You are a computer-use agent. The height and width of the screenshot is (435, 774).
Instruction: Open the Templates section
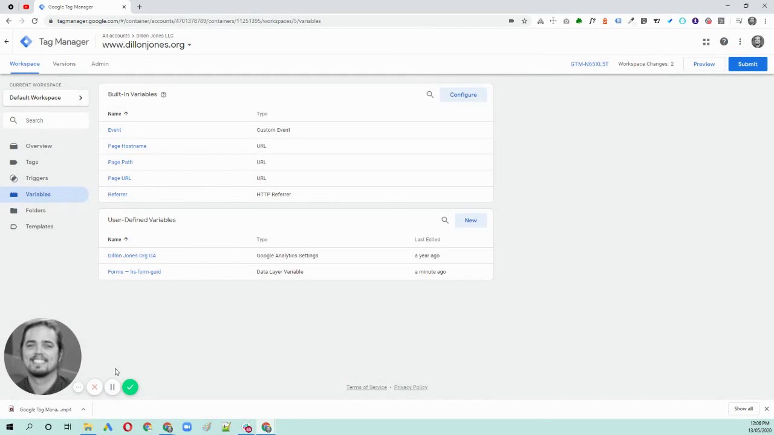tap(39, 227)
